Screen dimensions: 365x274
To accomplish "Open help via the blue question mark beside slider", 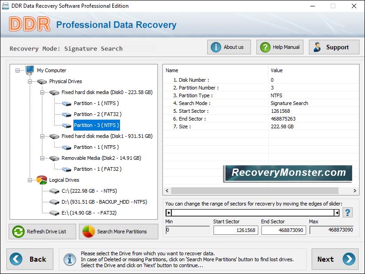I will click(348, 211).
